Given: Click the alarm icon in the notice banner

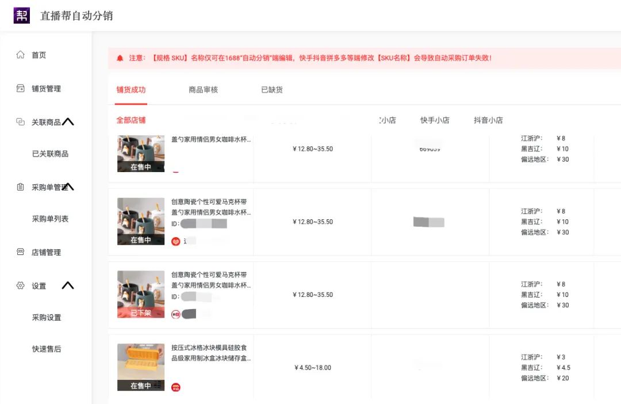Looking at the screenshot, I should [x=120, y=58].
